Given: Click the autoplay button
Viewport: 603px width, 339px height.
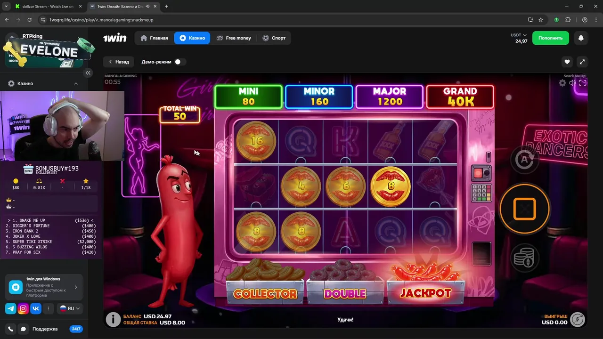Looking at the screenshot, I should [x=524, y=160].
